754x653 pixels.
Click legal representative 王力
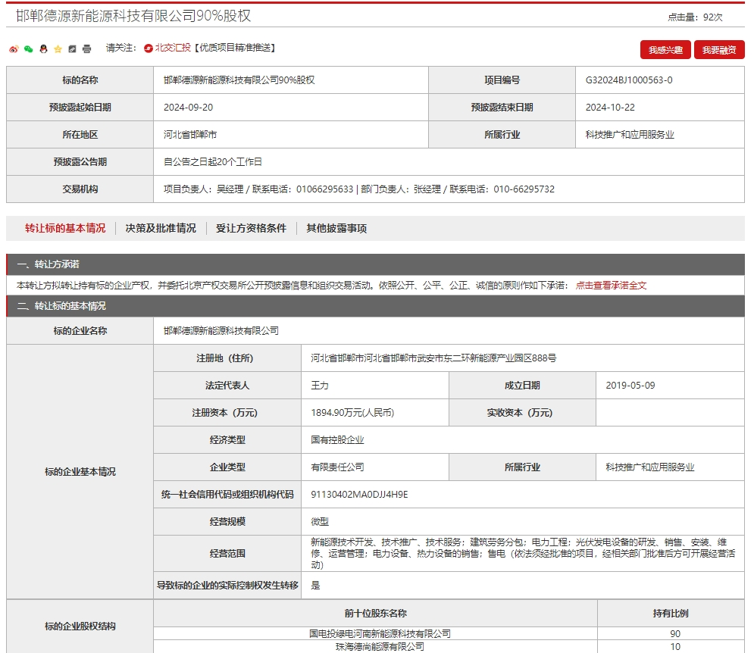(320, 385)
